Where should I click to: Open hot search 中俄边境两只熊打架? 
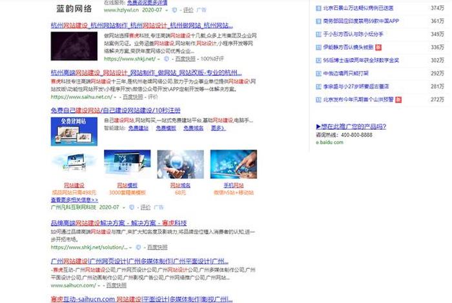(345, 73)
